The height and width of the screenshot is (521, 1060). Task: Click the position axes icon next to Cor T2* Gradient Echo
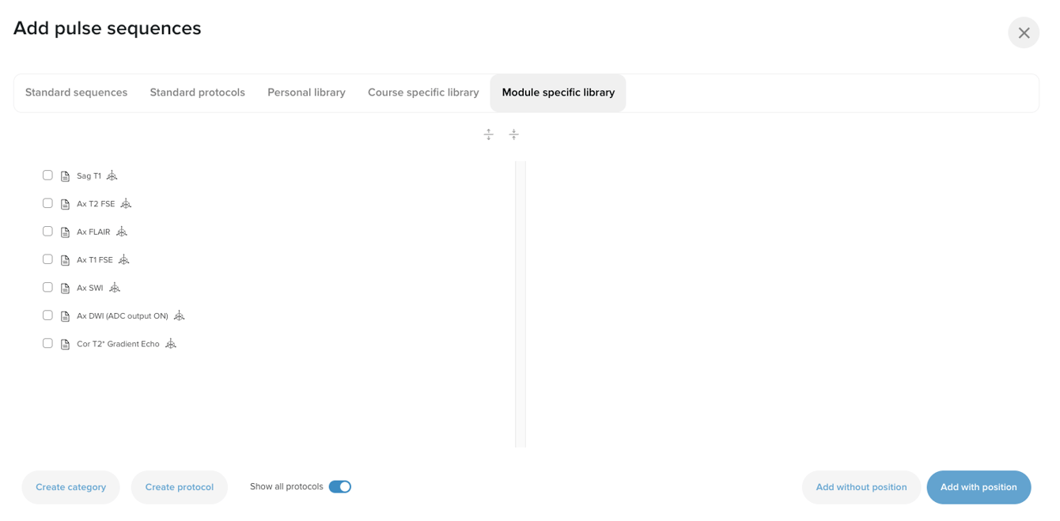[x=171, y=343]
